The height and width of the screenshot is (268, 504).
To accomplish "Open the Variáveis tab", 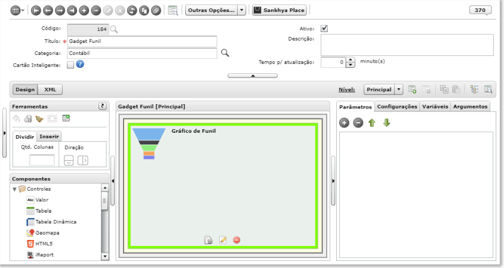I will (435, 107).
